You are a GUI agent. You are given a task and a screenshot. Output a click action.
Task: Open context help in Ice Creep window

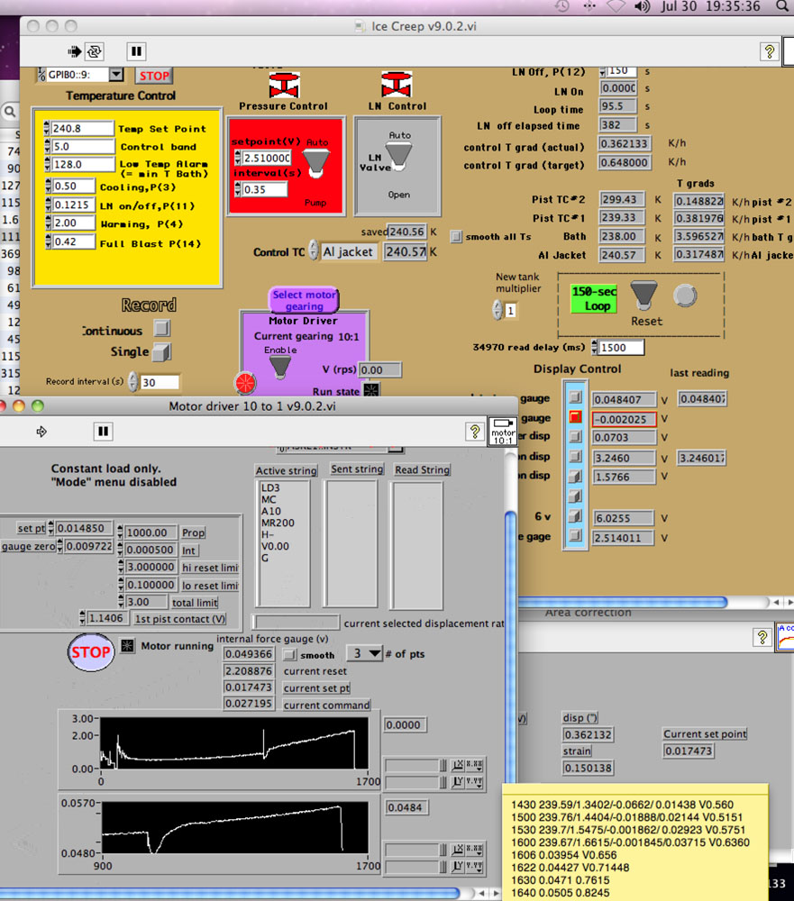click(769, 51)
